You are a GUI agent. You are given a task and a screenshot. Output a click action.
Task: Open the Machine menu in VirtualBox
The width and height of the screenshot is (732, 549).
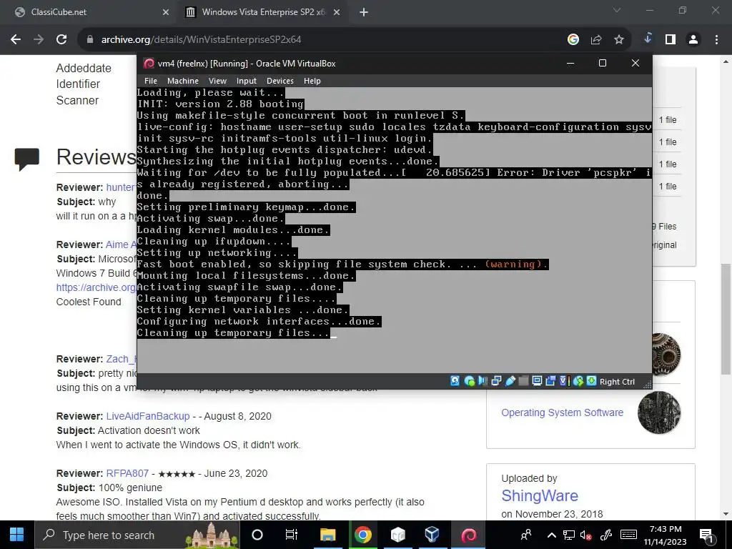[183, 81]
